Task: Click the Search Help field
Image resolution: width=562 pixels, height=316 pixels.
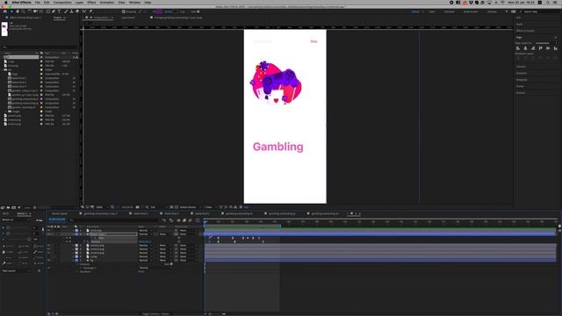Action: click(537, 11)
